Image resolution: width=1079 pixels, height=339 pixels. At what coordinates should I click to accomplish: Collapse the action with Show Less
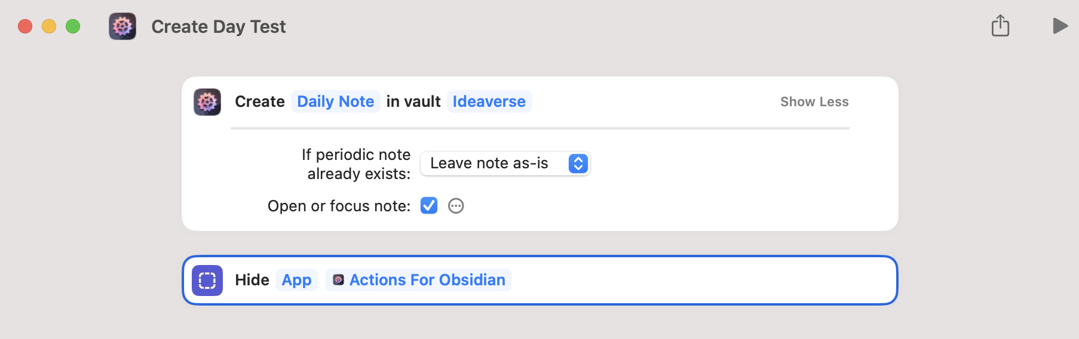(x=814, y=102)
